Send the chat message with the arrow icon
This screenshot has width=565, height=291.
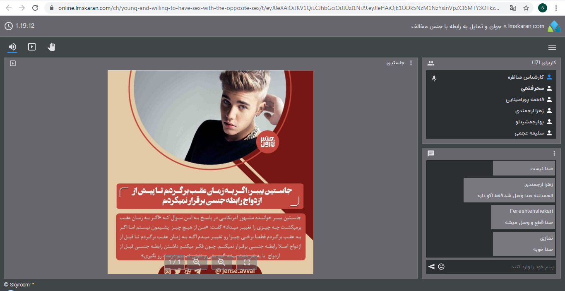tap(431, 267)
